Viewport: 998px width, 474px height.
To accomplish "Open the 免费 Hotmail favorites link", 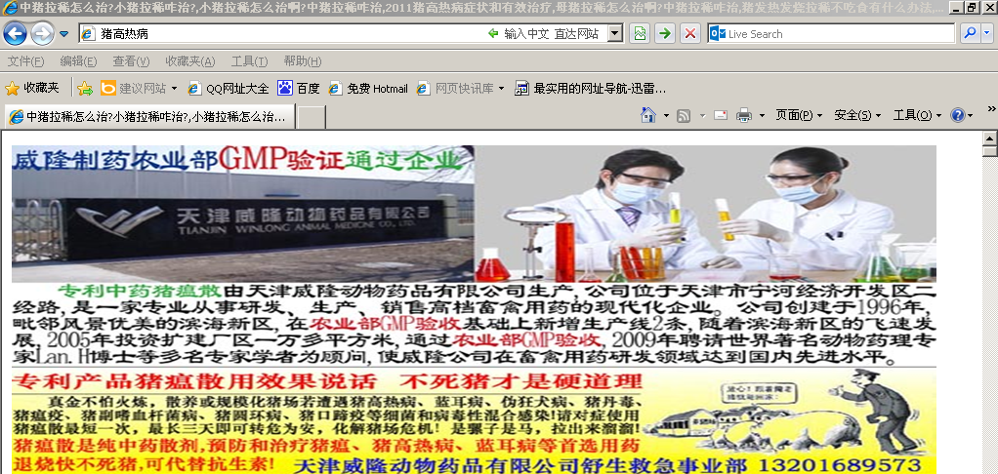I will coord(368,89).
